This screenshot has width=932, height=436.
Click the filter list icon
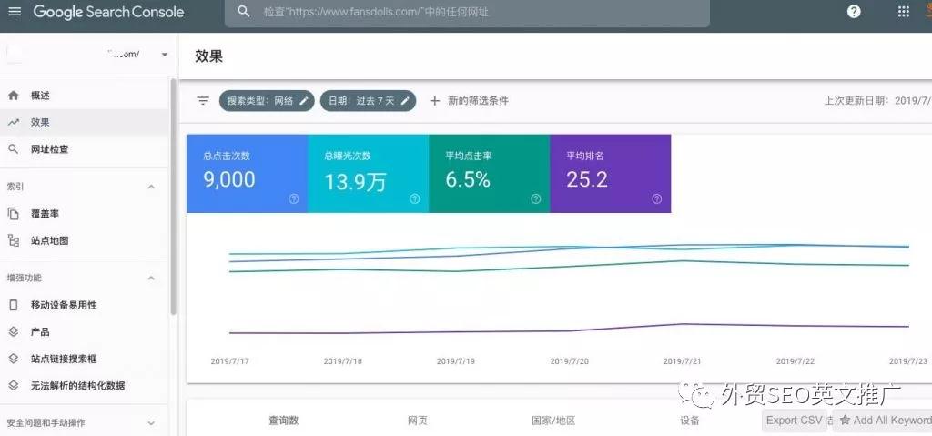click(203, 101)
